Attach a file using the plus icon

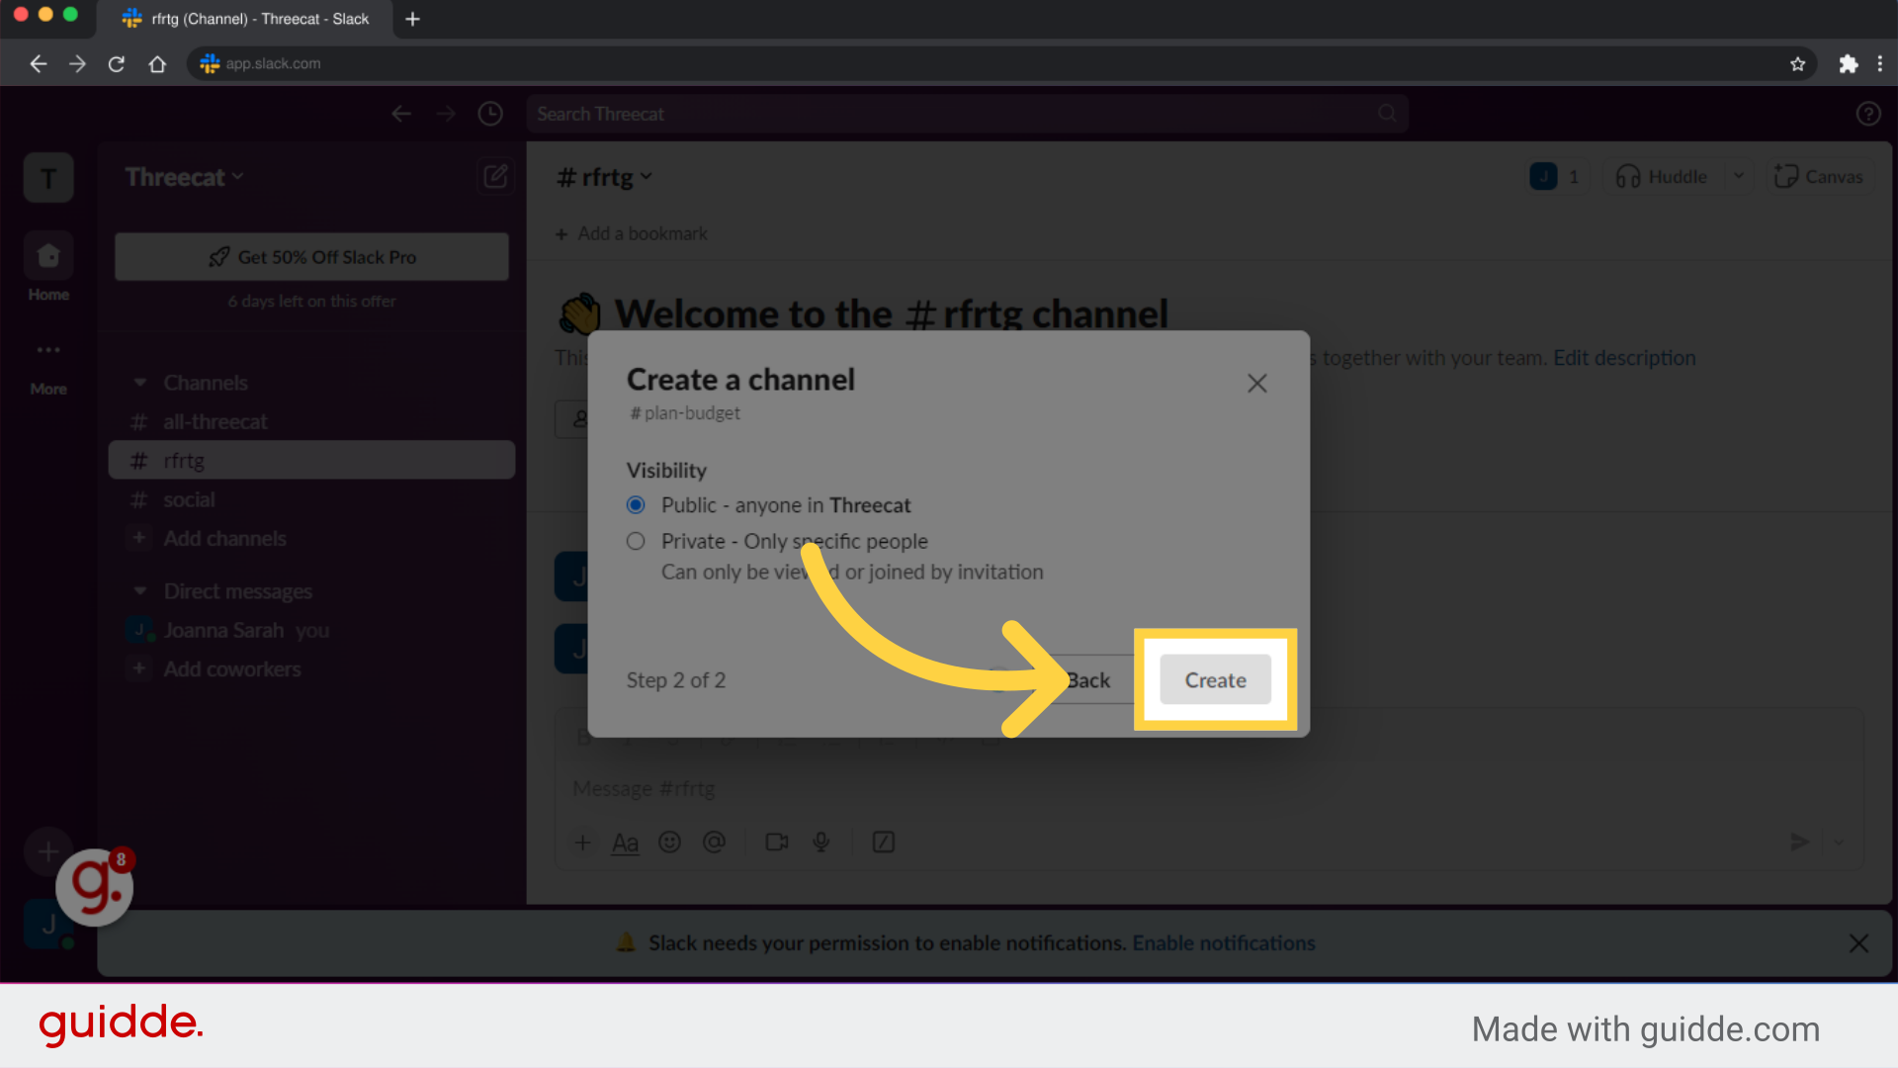[x=582, y=842]
